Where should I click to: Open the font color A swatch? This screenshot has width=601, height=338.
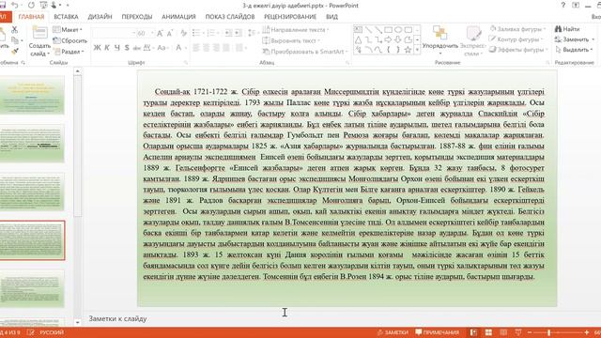[x=178, y=48]
